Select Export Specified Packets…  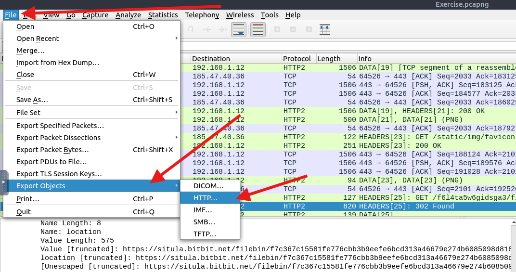pos(92,126)
